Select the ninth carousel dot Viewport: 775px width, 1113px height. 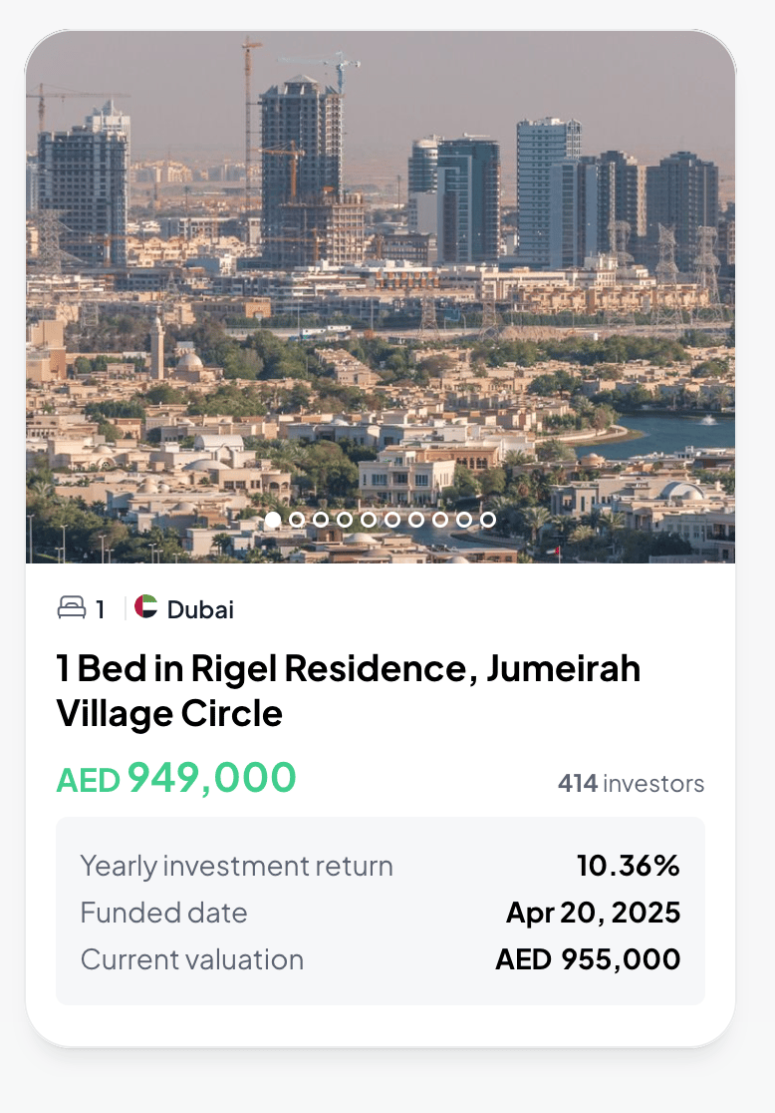click(464, 520)
